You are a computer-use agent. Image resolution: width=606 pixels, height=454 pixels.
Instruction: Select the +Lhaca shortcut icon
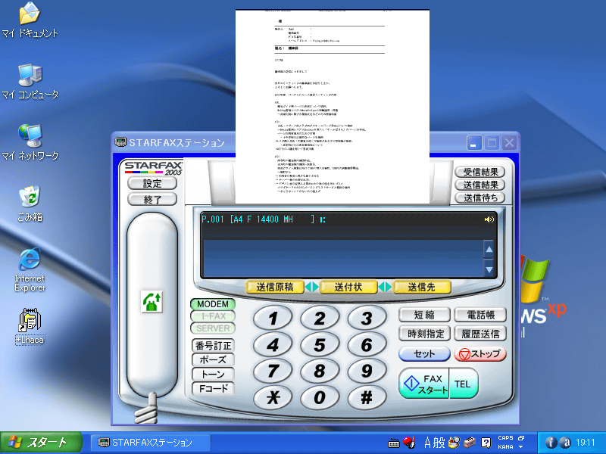coord(30,326)
